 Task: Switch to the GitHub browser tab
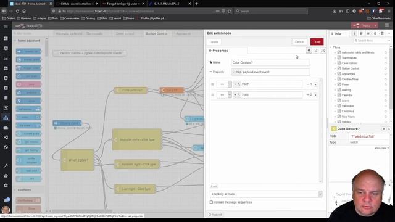pos(77,4)
